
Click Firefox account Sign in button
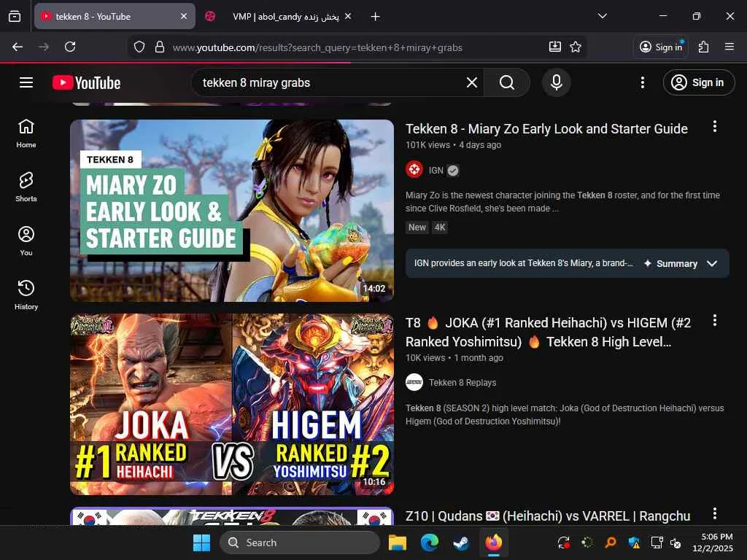point(661,47)
